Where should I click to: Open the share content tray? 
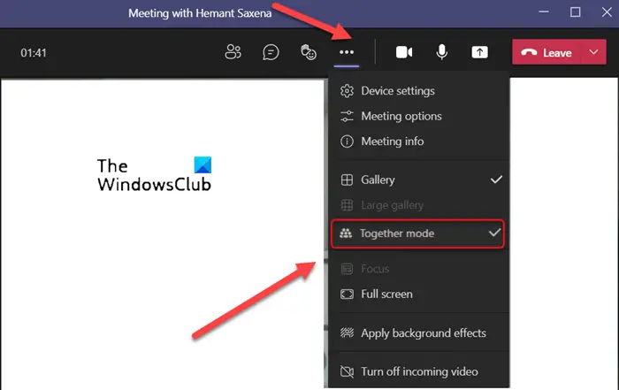pos(479,52)
